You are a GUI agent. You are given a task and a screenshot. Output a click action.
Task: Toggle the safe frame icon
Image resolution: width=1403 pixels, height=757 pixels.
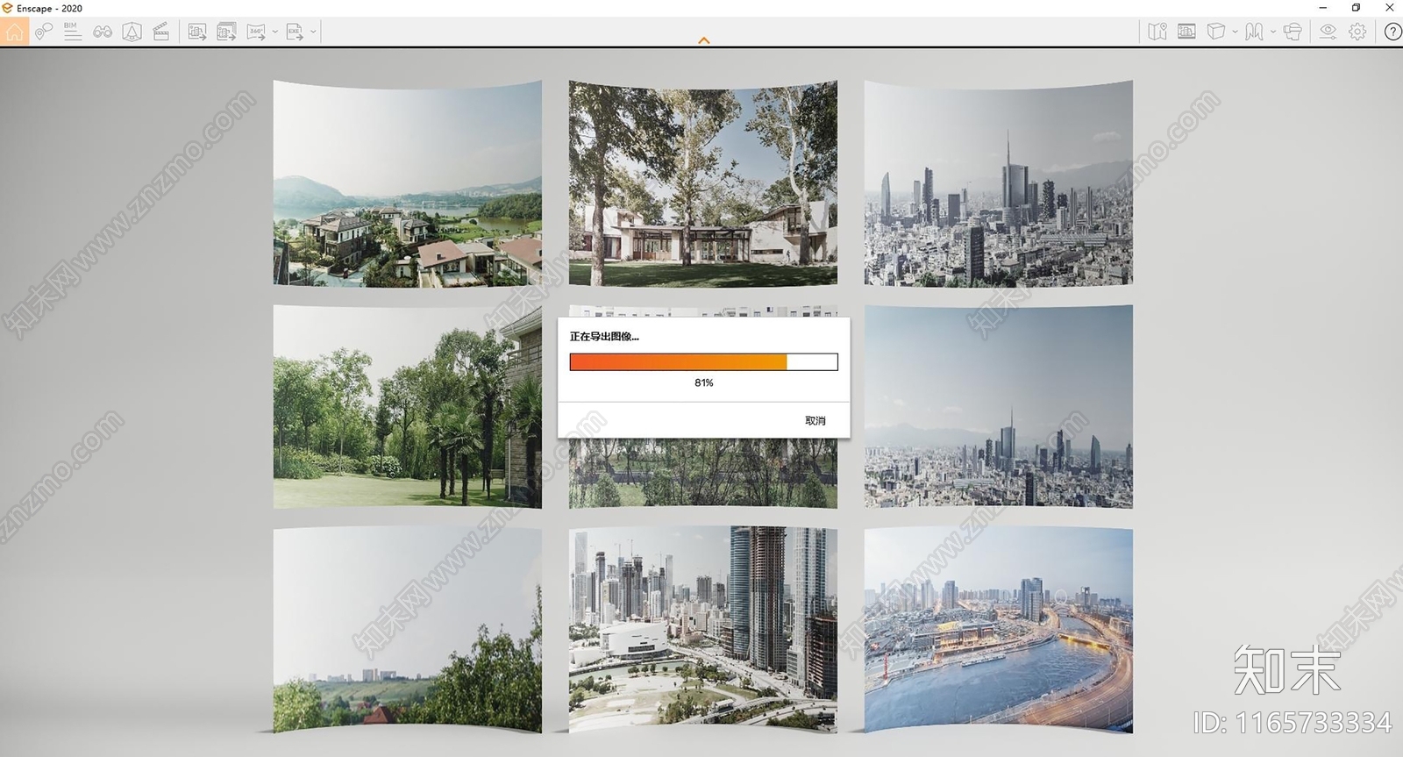[132, 32]
